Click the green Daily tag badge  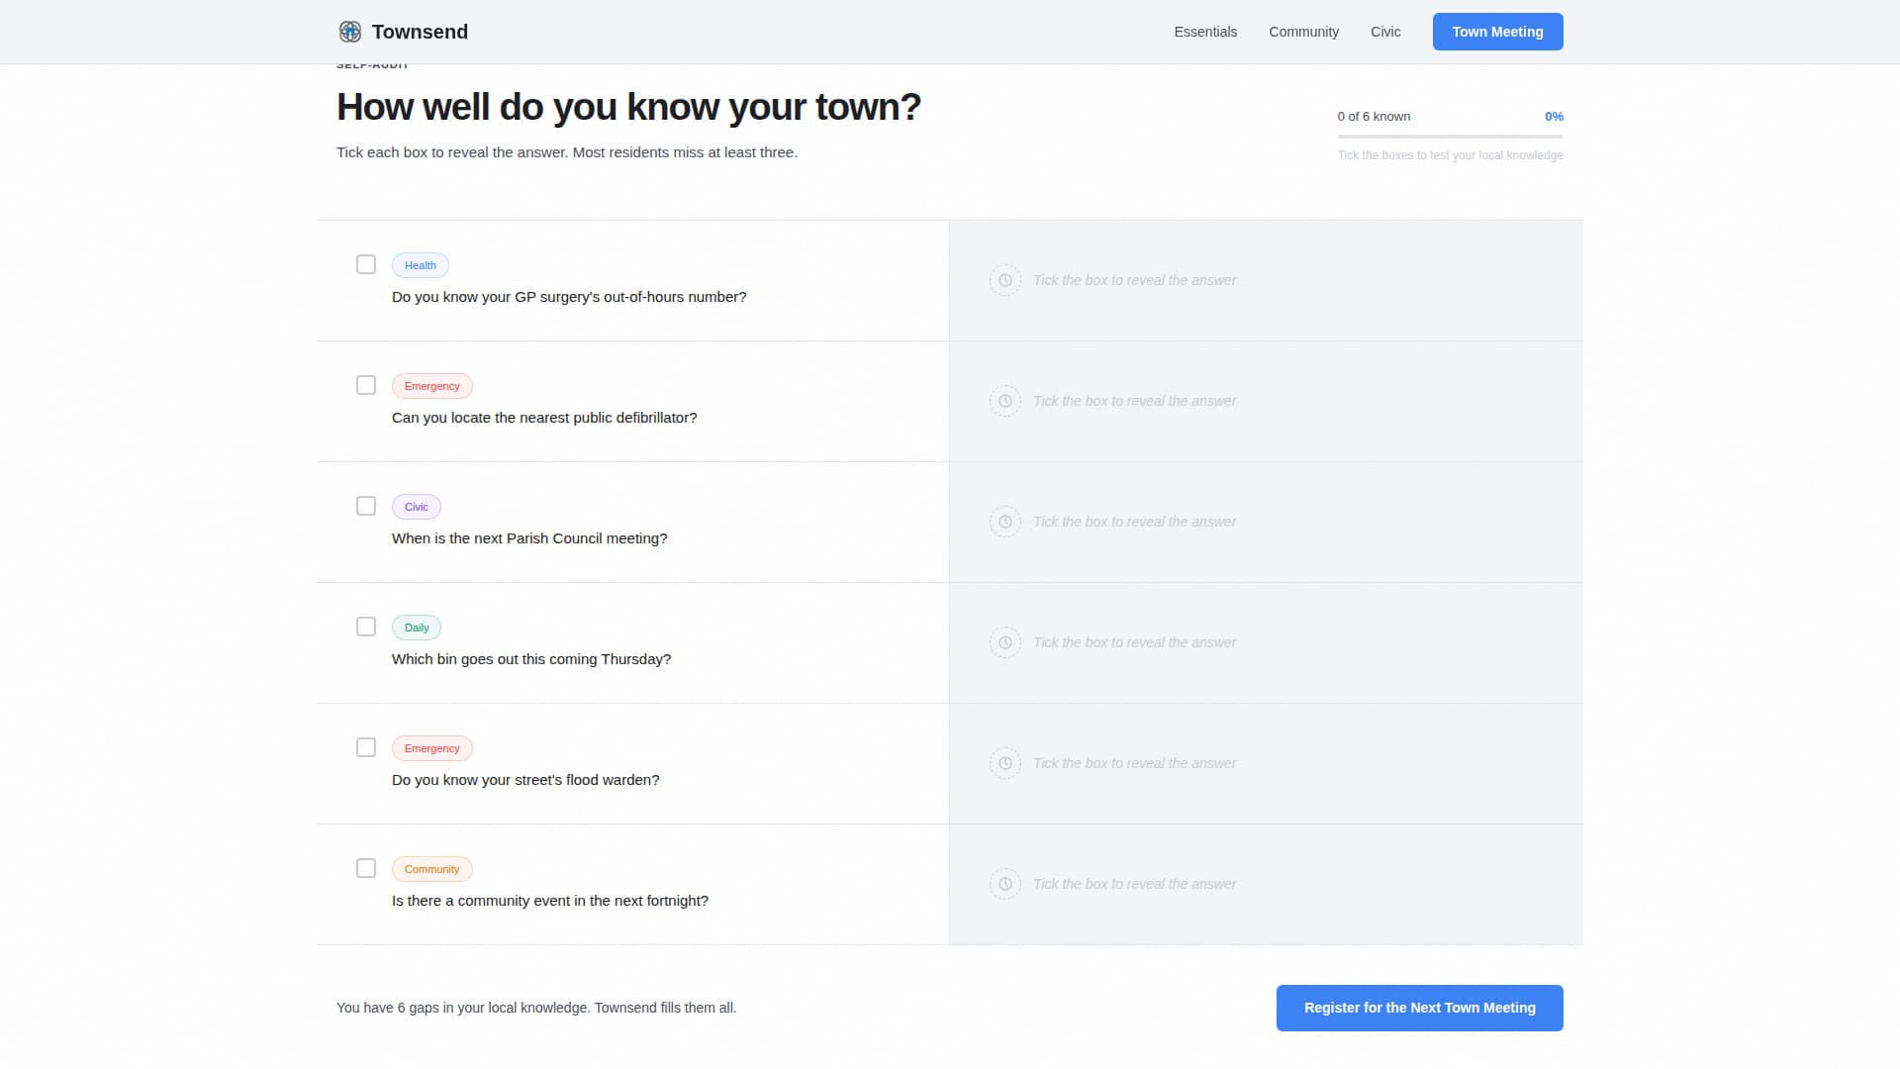tap(417, 628)
